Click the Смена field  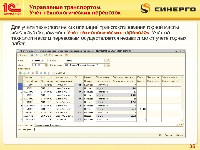pyautogui.click(x=84, y=61)
